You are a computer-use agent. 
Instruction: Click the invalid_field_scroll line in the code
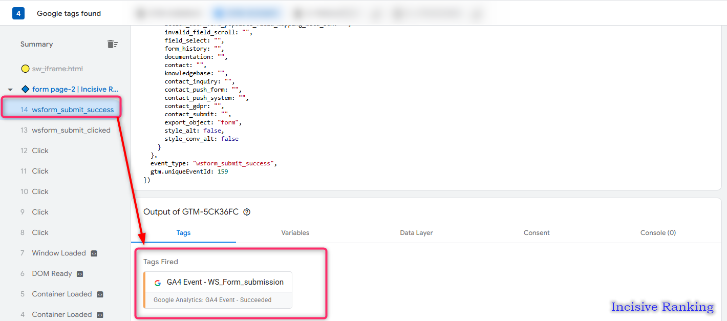[x=208, y=32]
